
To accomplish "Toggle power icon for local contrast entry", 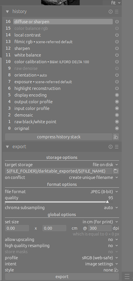I will (x=117, y=35).
